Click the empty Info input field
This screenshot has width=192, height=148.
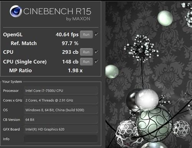coord(61,139)
